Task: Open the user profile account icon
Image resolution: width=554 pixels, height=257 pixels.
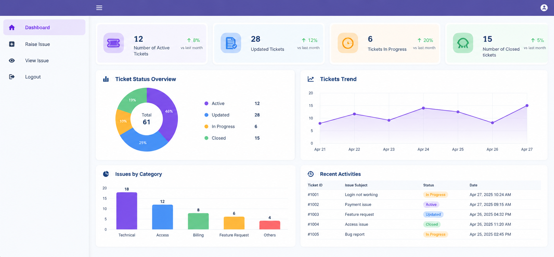Action: pos(544,8)
